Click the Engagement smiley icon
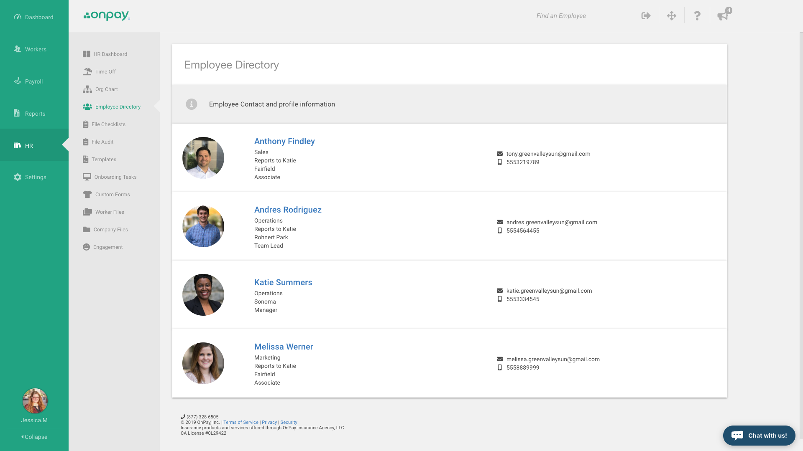This screenshot has width=803, height=451. 87,247
